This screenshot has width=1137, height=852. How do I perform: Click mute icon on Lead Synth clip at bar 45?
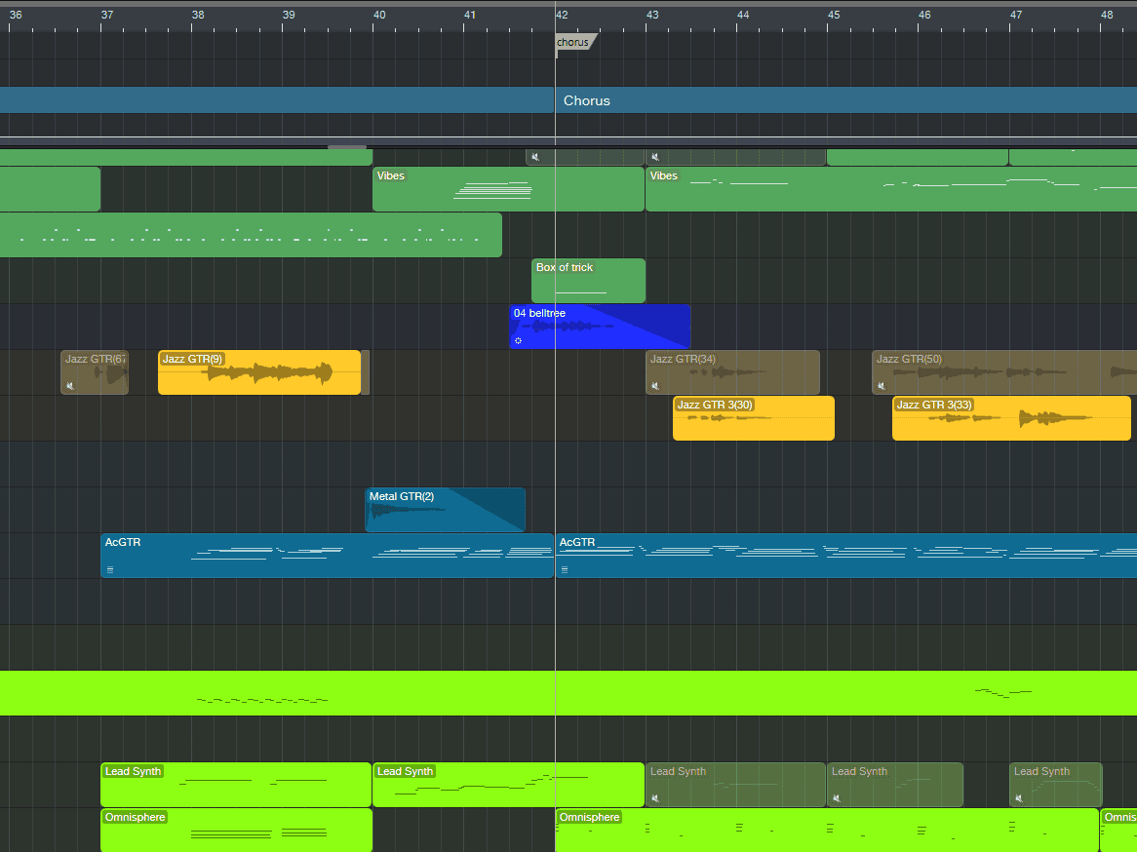point(837,798)
